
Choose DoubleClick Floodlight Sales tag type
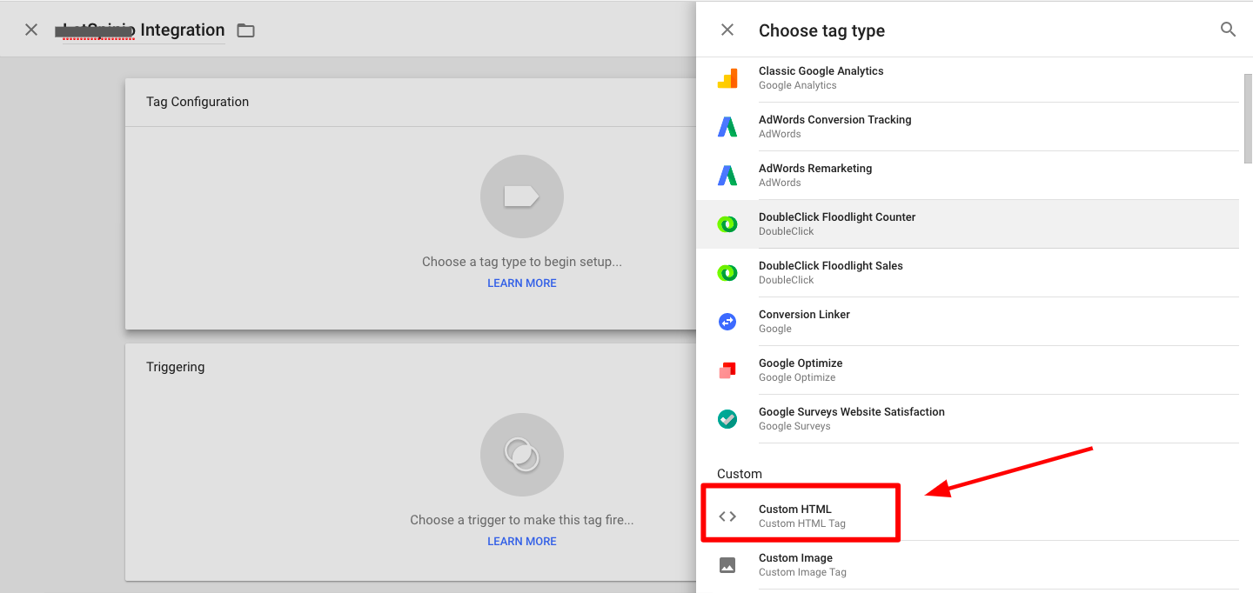pyautogui.click(x=968, y=273)
